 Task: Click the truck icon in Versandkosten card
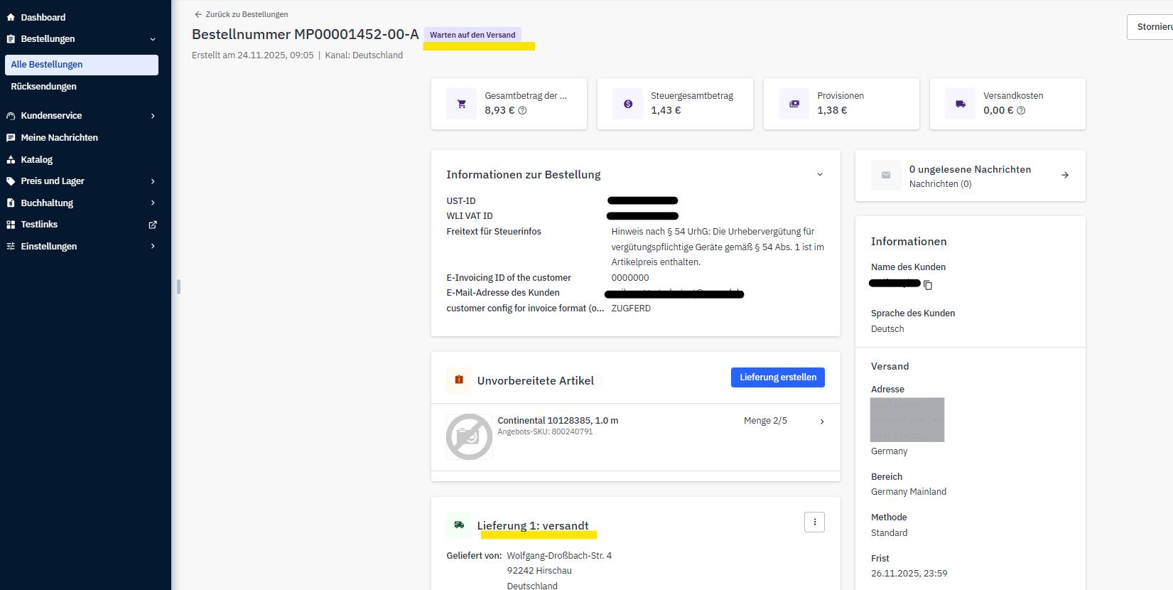pos(960,104)
